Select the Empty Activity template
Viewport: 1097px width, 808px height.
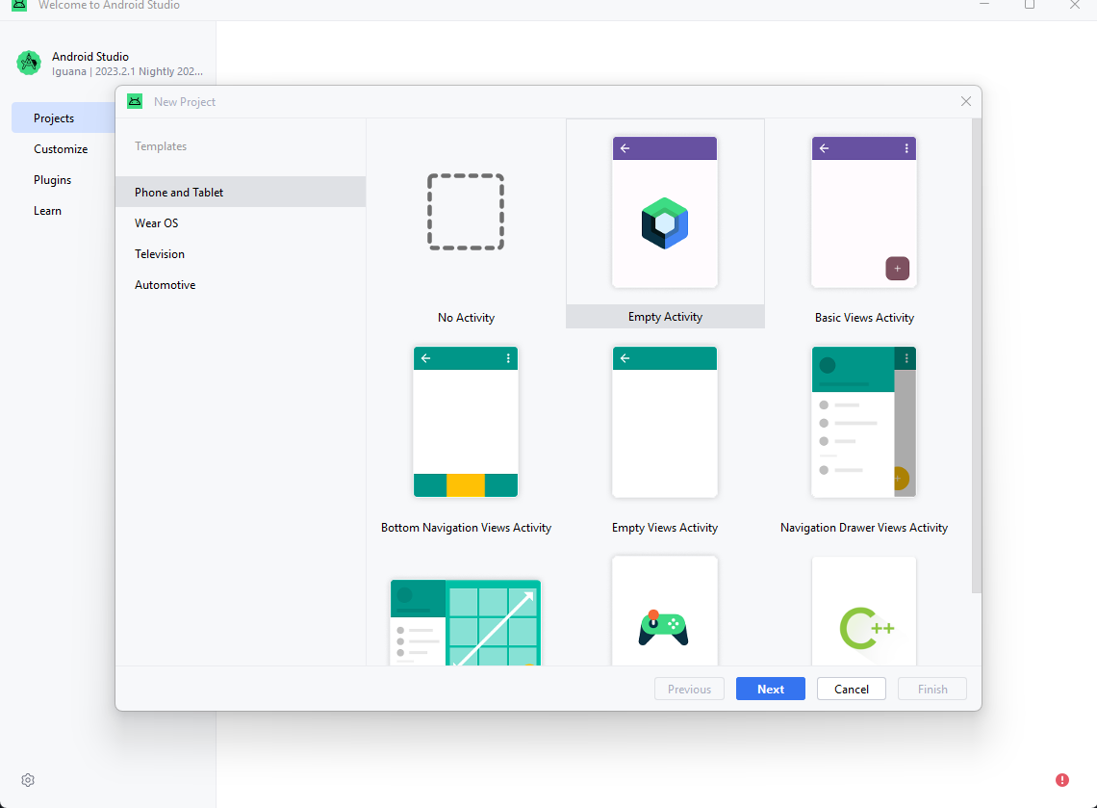click(x=664, y=222)
